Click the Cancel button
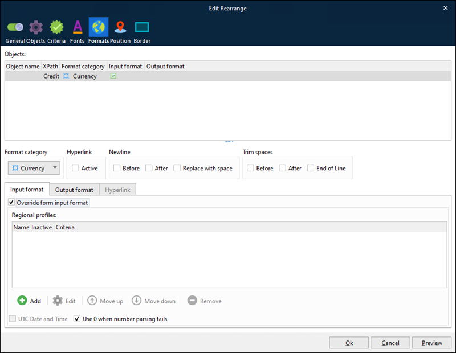The image size is (456, 353). click(390, 343)
